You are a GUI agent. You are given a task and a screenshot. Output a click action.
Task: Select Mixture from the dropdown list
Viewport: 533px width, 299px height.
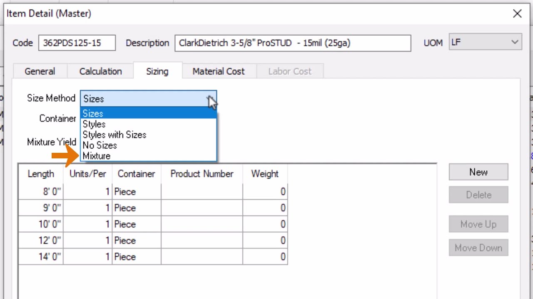click(x=97, y=156)
